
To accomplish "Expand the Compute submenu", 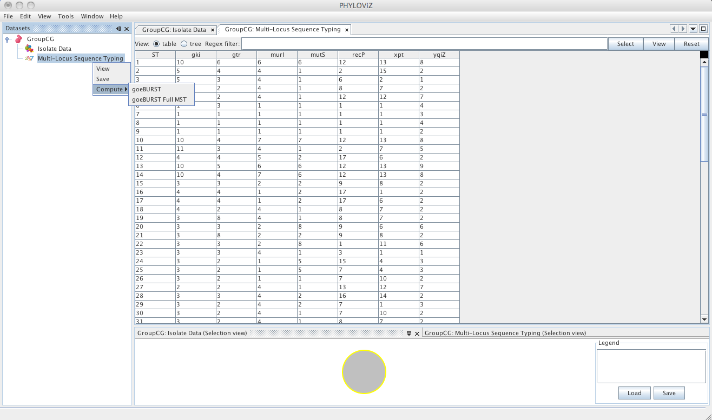I will (x=112, y=89).
